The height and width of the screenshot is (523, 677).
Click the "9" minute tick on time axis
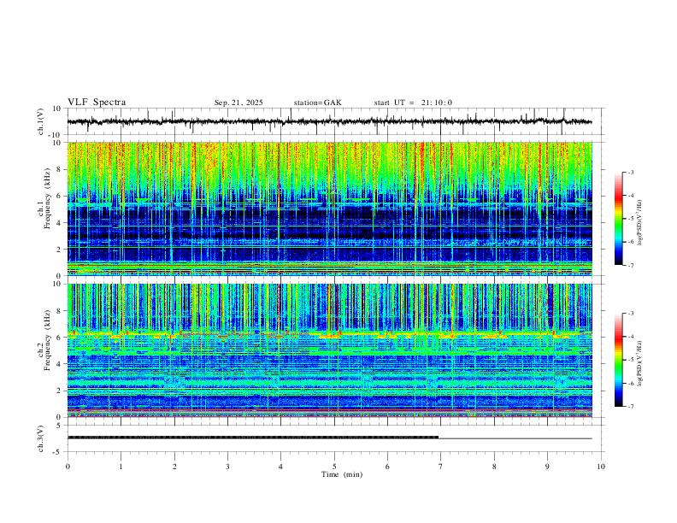click(x=547, y=467)
